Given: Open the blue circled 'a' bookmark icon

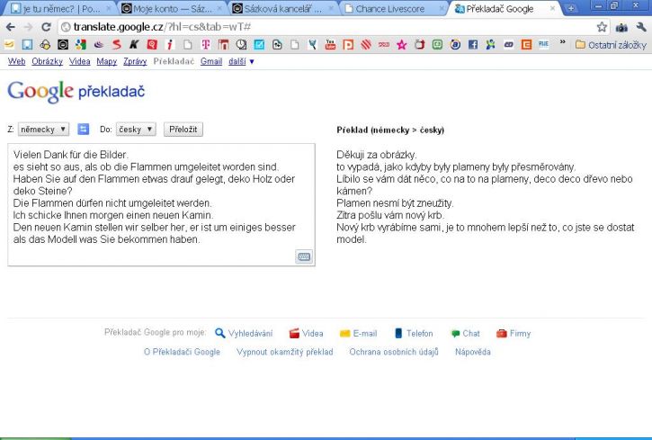Looking at the screenshot, I should point(455,44).
